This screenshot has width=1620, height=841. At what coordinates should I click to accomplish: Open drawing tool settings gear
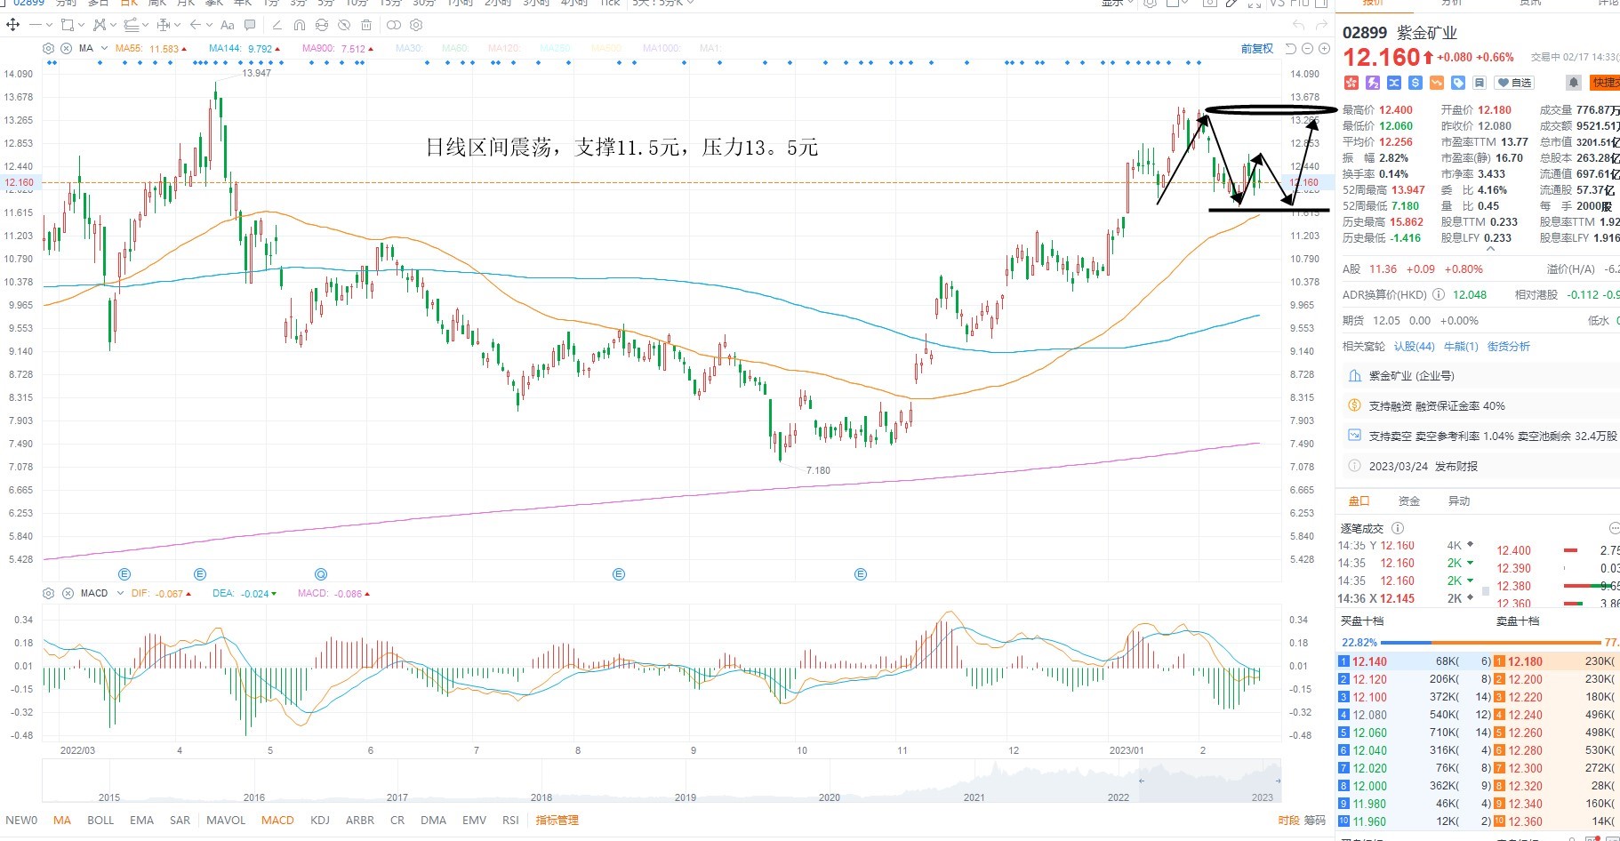tap(416, 25)
